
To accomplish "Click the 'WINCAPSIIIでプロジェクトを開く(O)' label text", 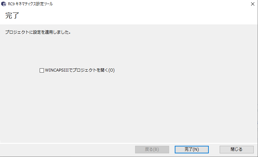I will pos(80,70).
